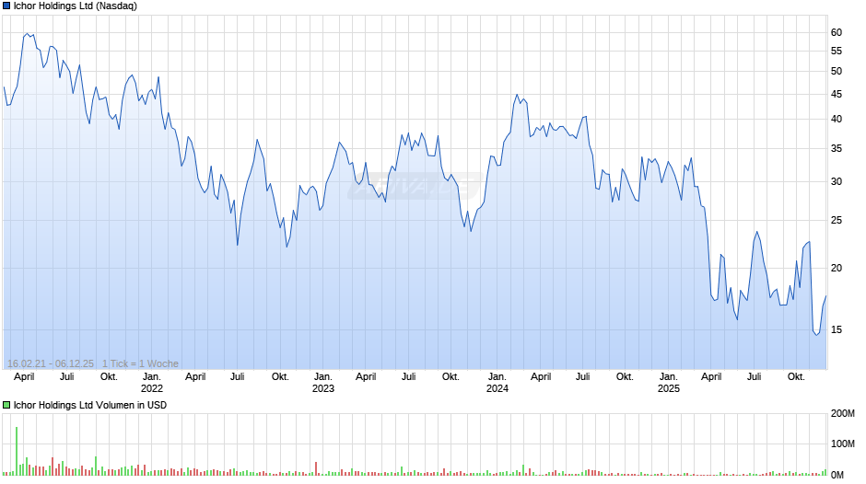Click the date range '16.02.21 - 06.12.25' text
The image size is (866, 484).
click(x=51, y=363)
